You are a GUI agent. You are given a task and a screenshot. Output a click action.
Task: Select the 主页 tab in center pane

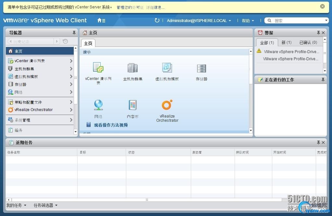[x=88, y=43]
